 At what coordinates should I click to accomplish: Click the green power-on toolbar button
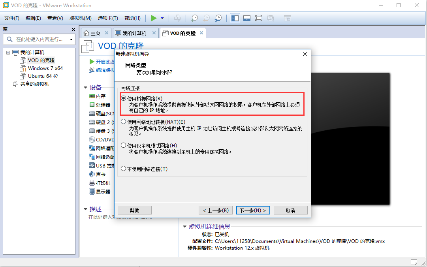[x=154, y=18]
